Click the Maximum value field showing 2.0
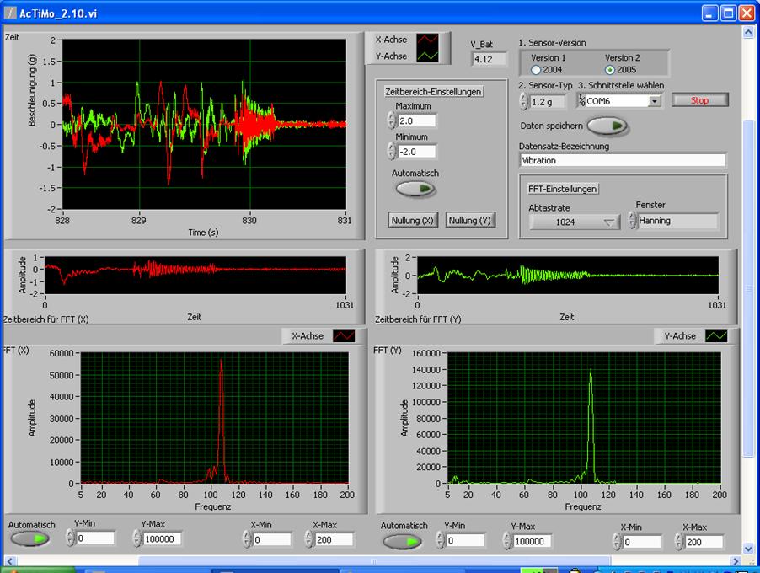760x573 pixels. pos(418,121)
